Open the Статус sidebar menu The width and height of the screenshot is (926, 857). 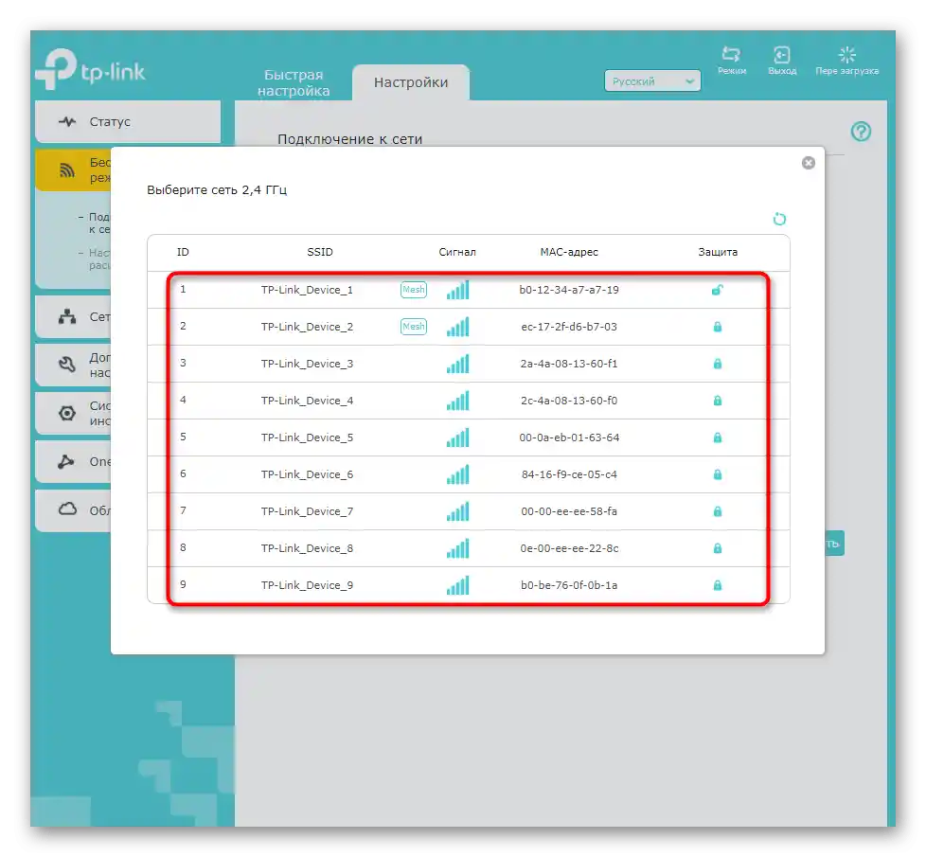pos(128,121)
